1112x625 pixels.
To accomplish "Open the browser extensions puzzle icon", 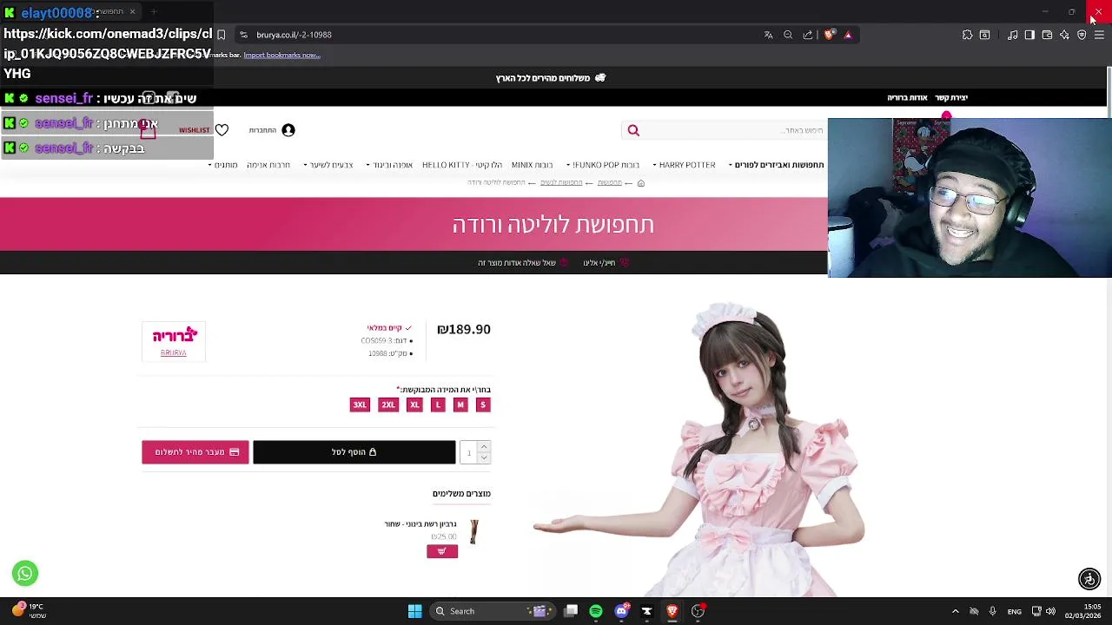I will coord(967,35).
